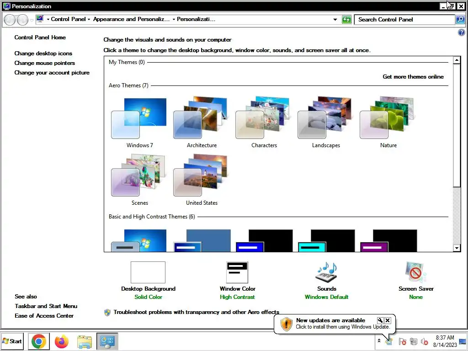The image size is (468, 351).
Task: Select the blue-accent high contrast theme thumbnail
Action: [x=264, y=240]
